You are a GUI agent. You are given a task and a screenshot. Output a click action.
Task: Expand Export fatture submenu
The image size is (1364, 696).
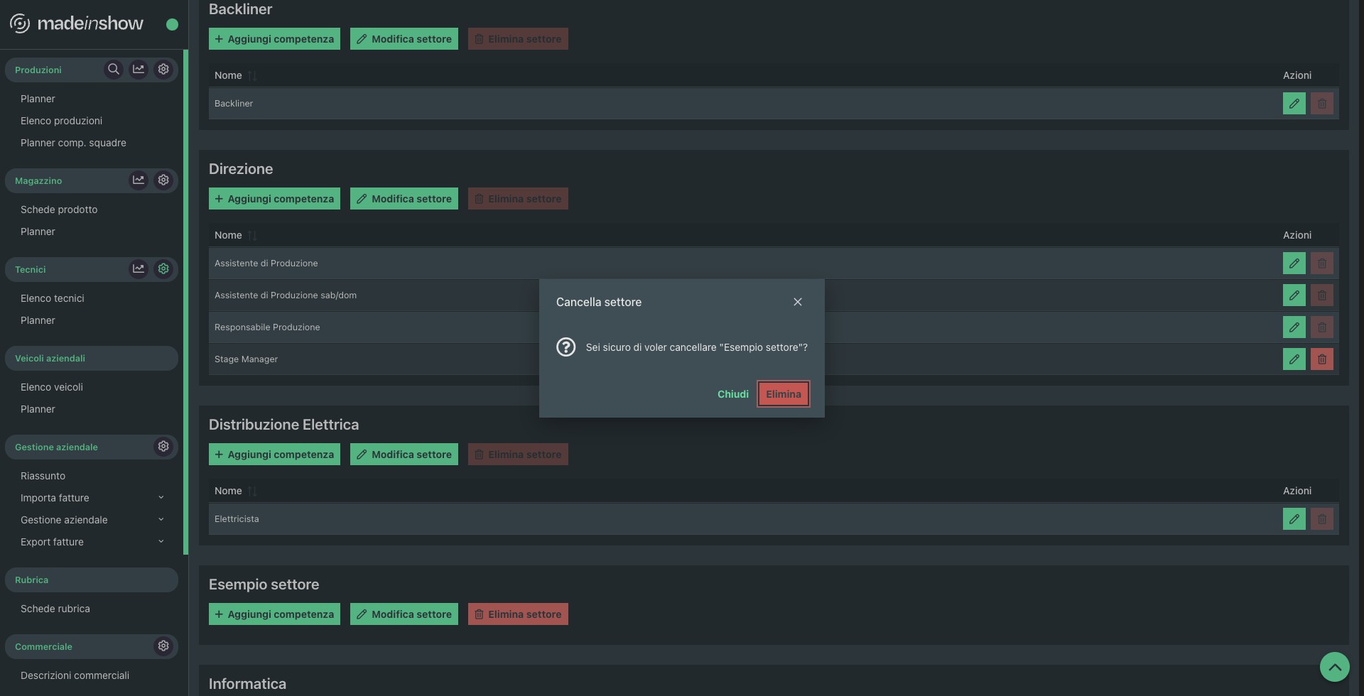(x=161, y=542)
